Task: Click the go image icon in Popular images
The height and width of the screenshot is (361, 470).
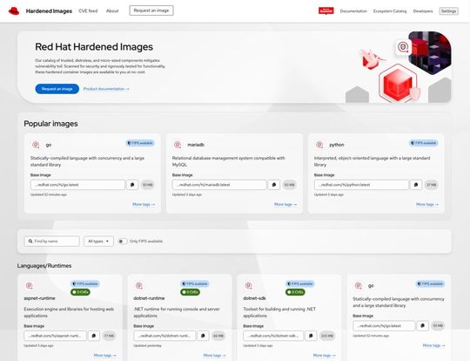Action: (36, 145)
